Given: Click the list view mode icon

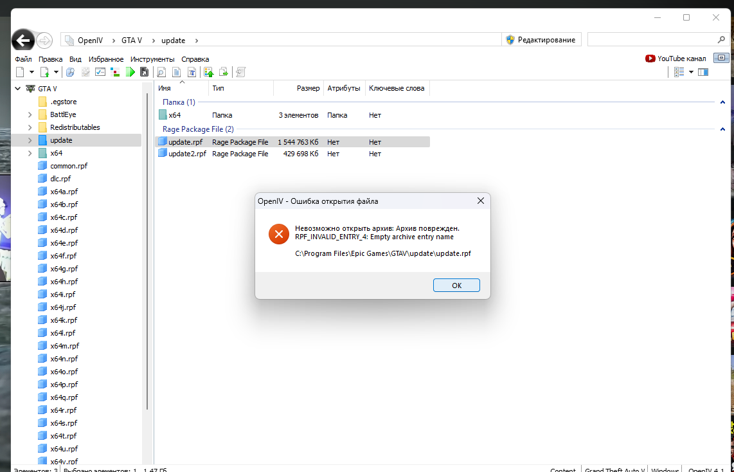Looking at the screenshot, I should click(679, 72).
